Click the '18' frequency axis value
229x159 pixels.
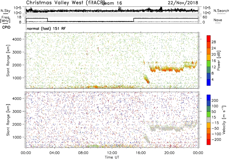coord(19,17)
